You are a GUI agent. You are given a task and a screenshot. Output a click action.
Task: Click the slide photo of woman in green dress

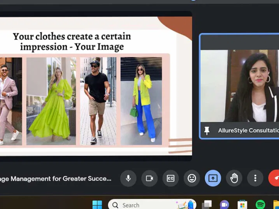[51, 101]
